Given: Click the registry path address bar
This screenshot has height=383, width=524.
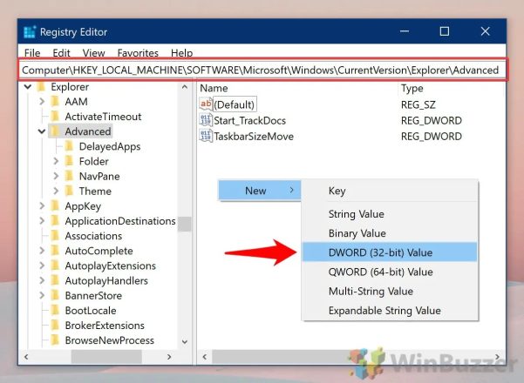Looking at the screenshot, I should pos(263,70).
